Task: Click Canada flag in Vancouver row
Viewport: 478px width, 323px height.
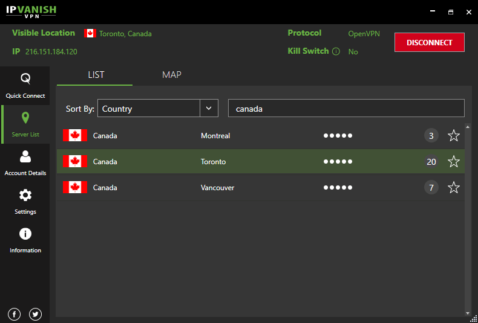Action: (75, 187)
